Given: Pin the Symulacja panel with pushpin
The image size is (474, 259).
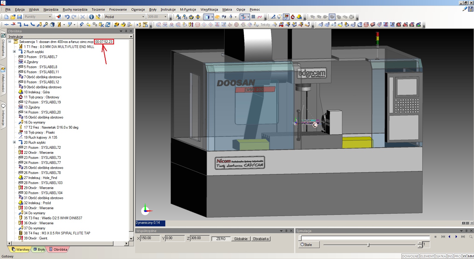Looking at the screenshot, I should [x=466, y=231].
